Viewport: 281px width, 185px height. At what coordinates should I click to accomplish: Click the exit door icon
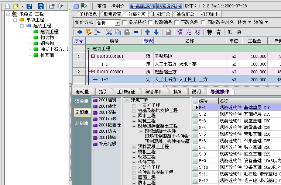[x=61, y=6]
